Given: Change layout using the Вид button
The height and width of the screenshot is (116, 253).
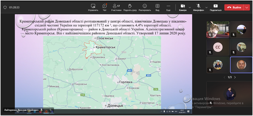Looking at the screenshot, I should click(x=157, y=7).
